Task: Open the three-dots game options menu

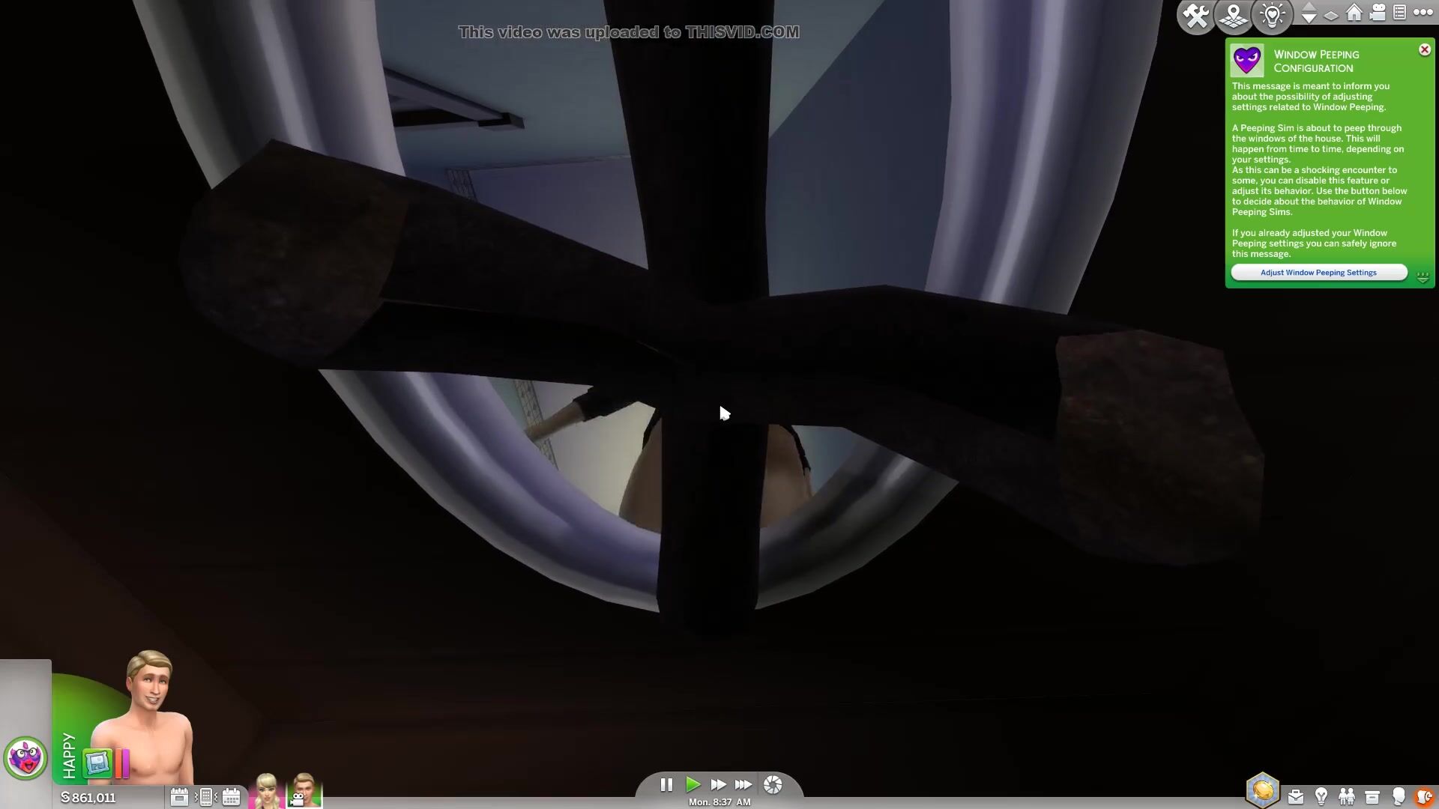Action: click(x=1423, y=13)
